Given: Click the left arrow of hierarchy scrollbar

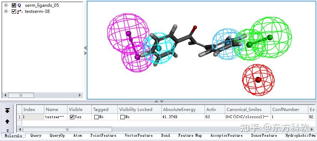Looking at the screenshot, I should point(5,95).
